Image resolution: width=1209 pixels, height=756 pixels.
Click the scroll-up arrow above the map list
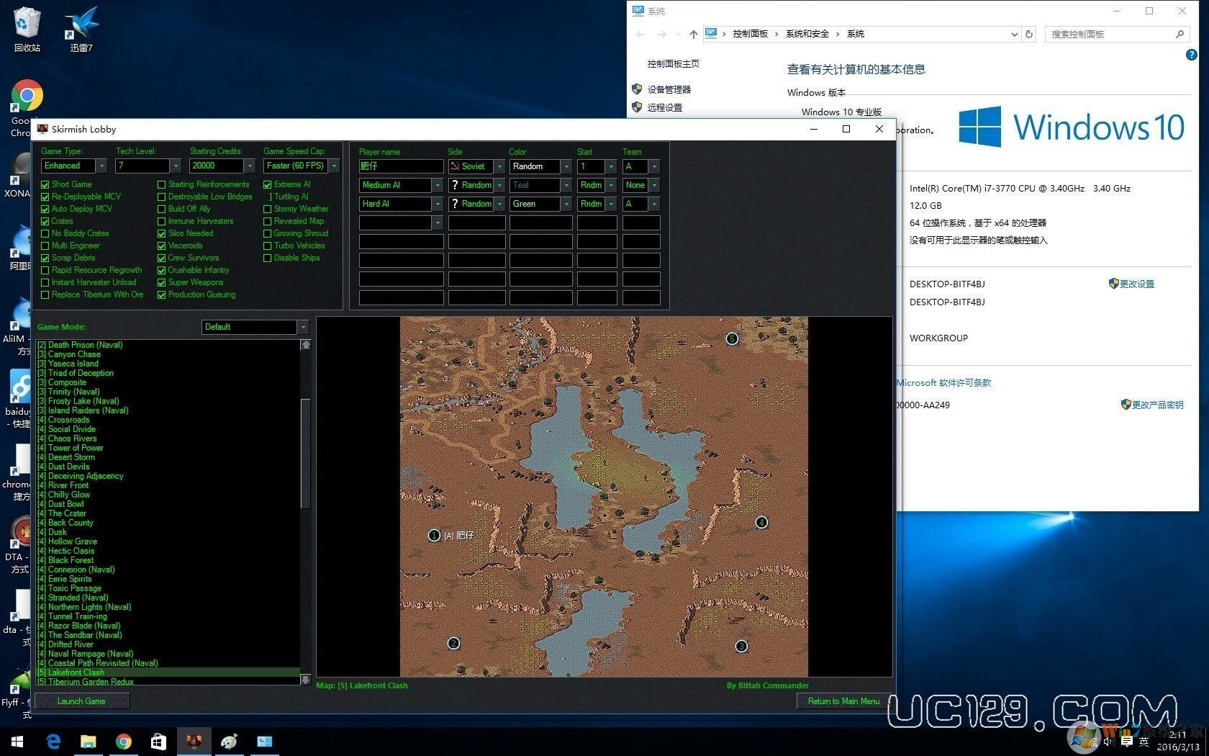tap(306, 344)
